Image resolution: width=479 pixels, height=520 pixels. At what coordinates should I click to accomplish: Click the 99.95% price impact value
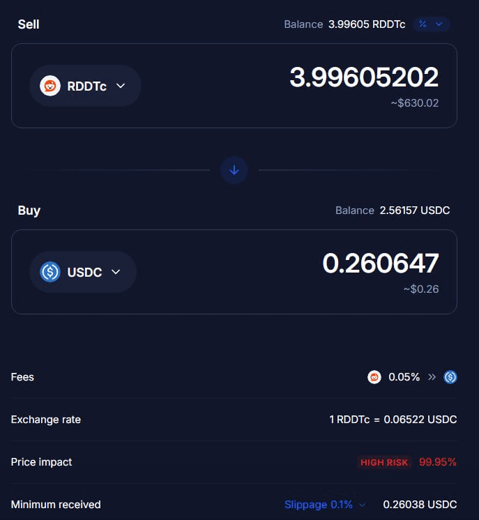[x=438, y=462]
